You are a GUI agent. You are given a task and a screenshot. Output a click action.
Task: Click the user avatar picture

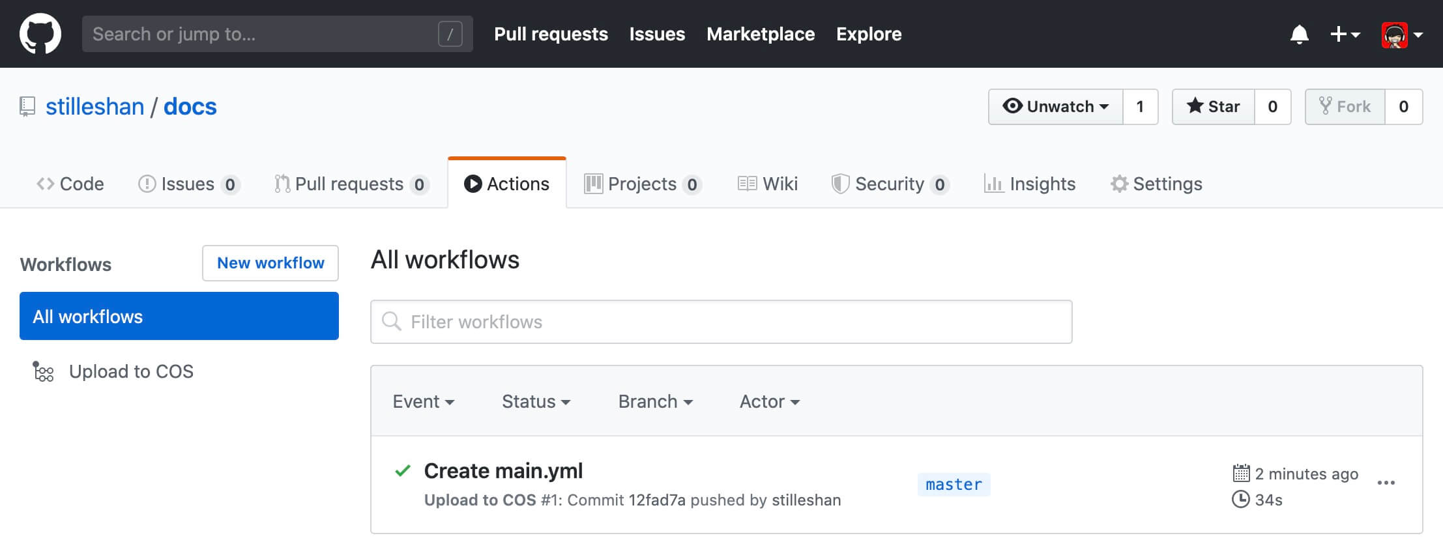(1394, 35)
